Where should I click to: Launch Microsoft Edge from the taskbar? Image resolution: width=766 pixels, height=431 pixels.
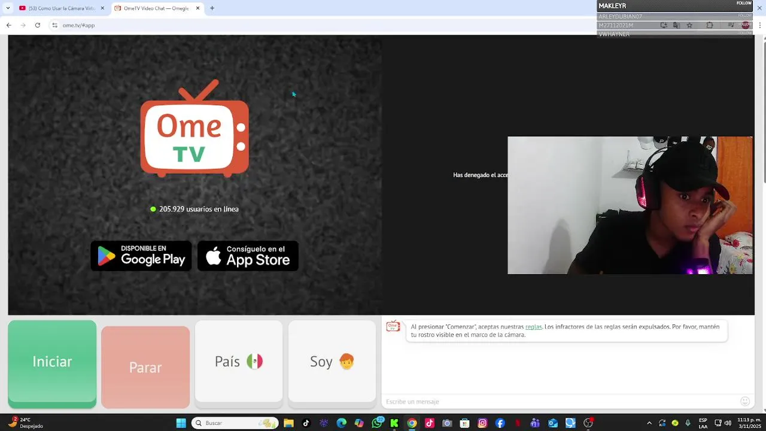341,423
